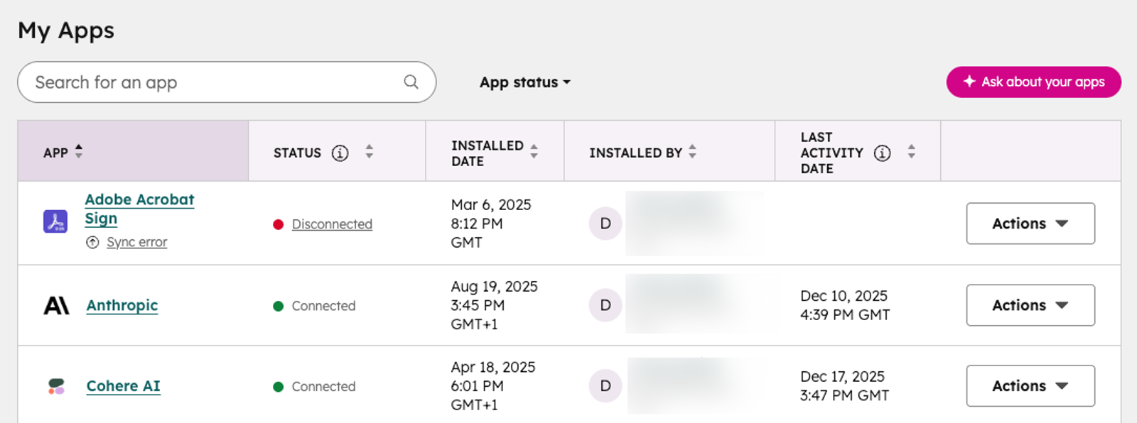1137x423 pixels.
Task: Click the green status dot for Anthropic
Action: point(279,306)
